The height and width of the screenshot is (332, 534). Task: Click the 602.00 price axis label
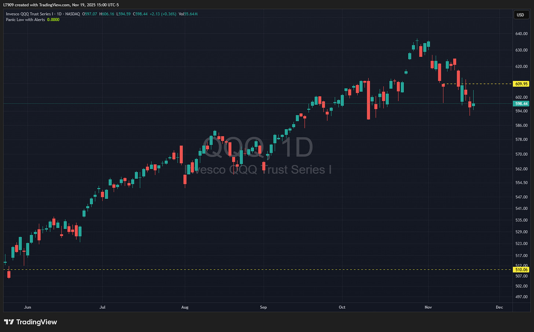pyautogui.click(x=522, y=97)
